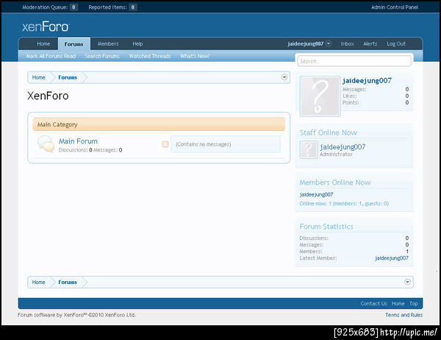Screen dimensions: 441x340
Task: Open the Main Category header
Action: (159, 124)
